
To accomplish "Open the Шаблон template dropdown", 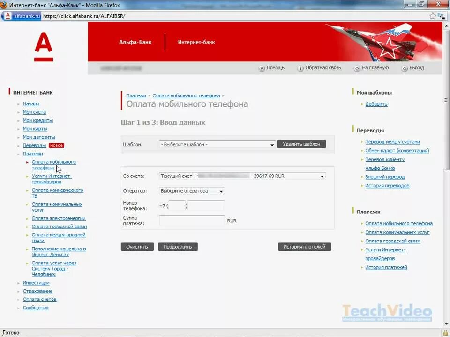I will click(217, 145).
